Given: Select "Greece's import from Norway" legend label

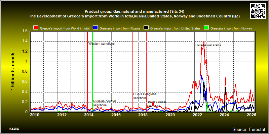Looking at the screenshot, I should tap(231, 28).
